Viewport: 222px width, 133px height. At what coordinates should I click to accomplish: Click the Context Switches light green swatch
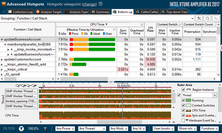pyautogui.click(x=188, y=105)
